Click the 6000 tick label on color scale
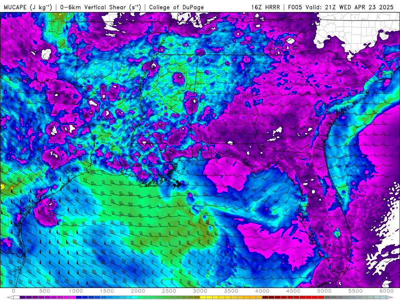The image size is (400, 300). coord(386,291)
